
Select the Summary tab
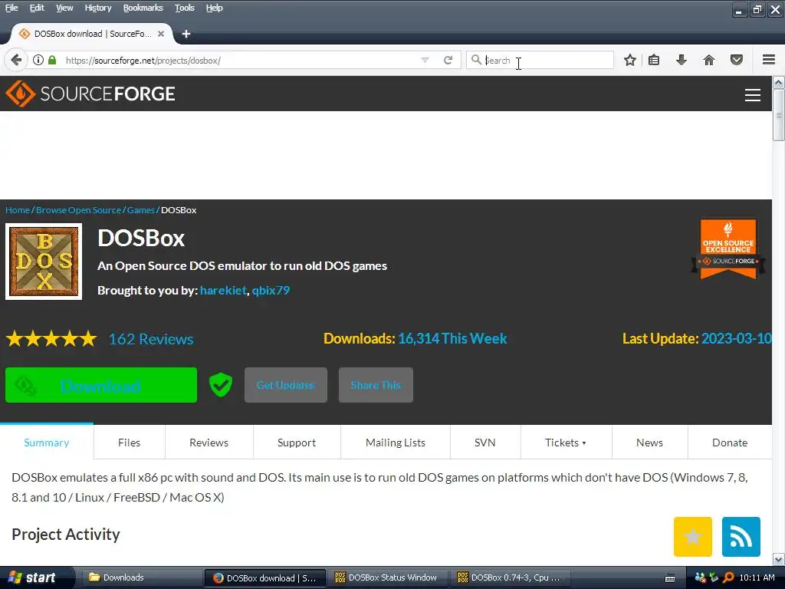click(47, 443)
